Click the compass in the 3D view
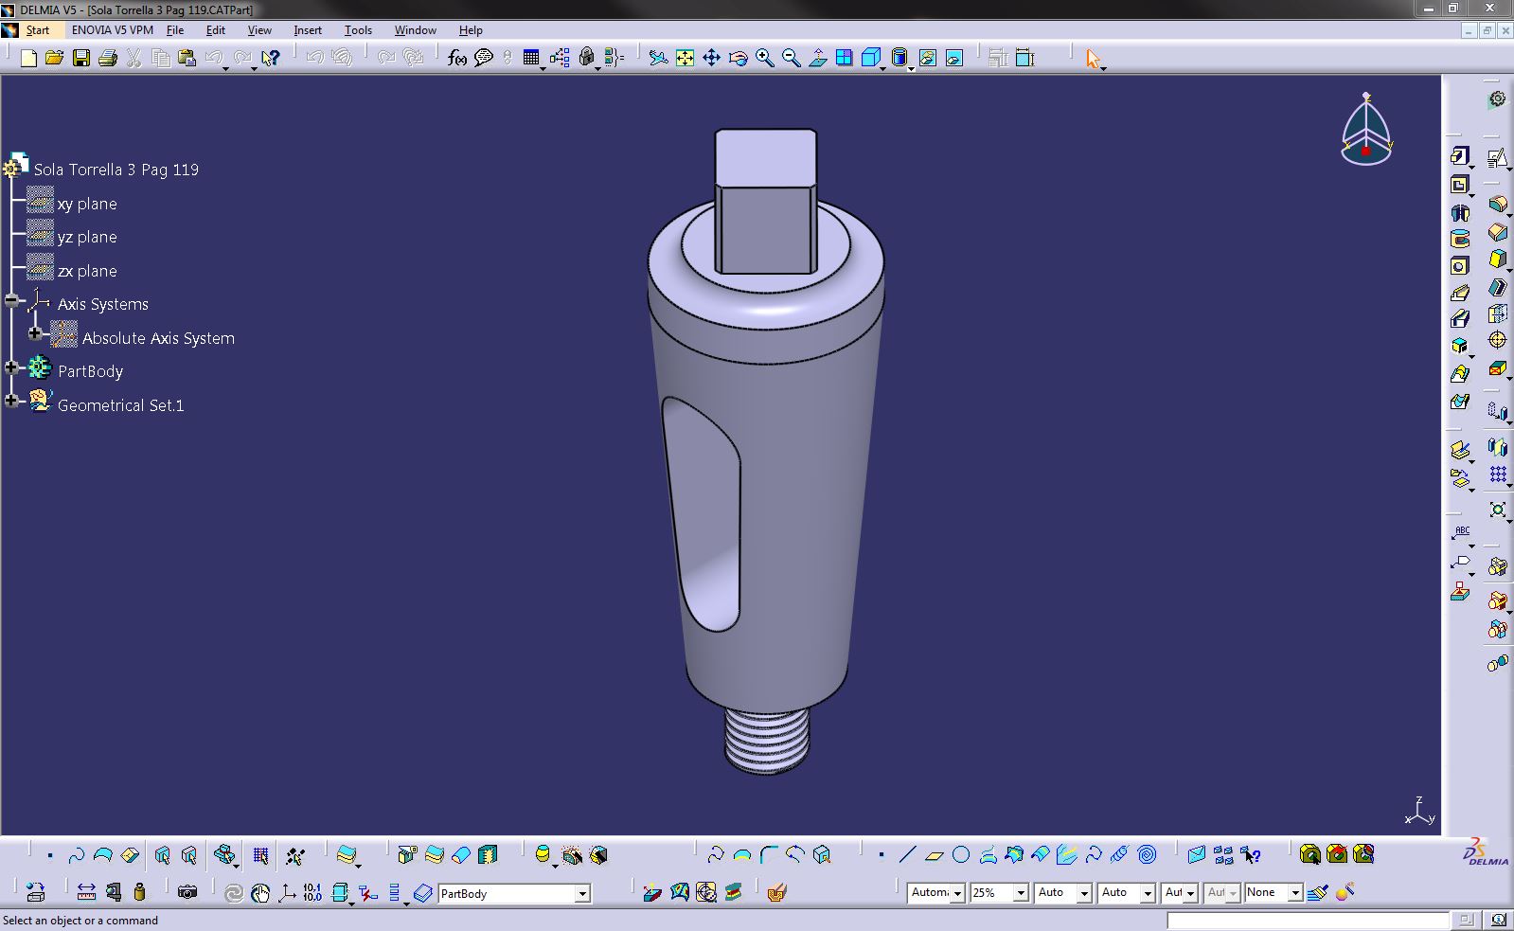Screen dimensions: 1514x931 (1366, 130)
